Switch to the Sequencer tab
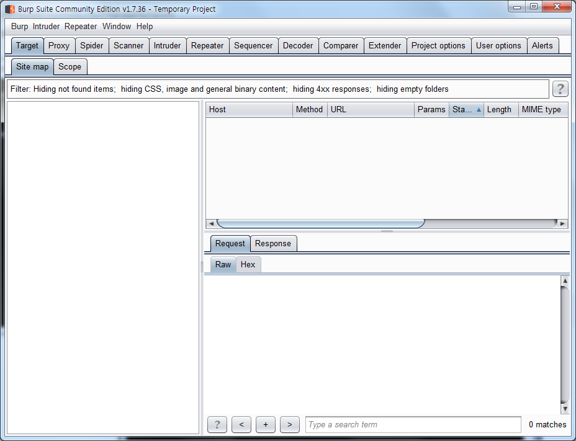576x441 pixels. point(253,45)
